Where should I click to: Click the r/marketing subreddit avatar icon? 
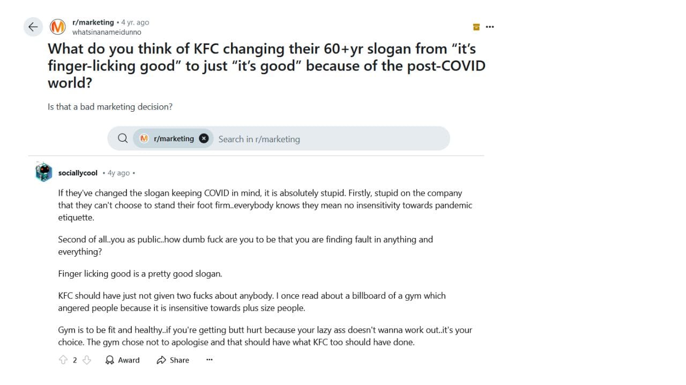[x=58, y=27]
